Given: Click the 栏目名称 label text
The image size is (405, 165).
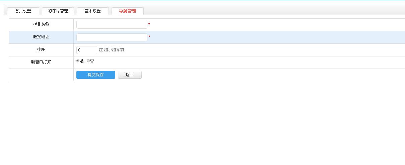Looking at the screenshot, I should (41, 24).
